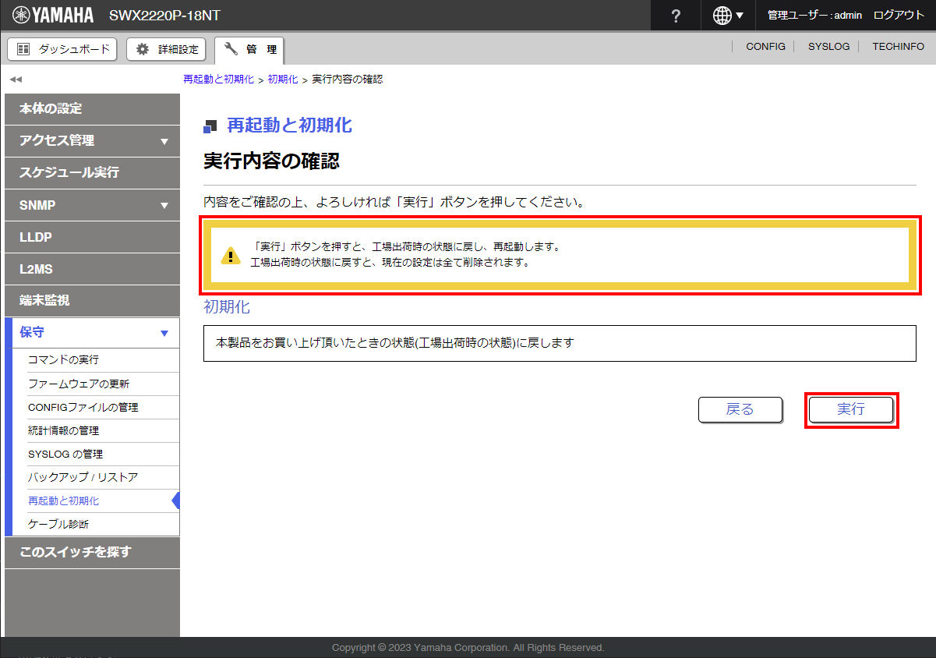Click the ログアウト link
The image size is (936, 658).
(x=898, y=15)
